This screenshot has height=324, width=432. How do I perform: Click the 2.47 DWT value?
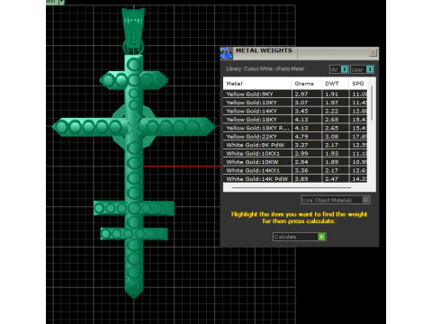[331, 179]
